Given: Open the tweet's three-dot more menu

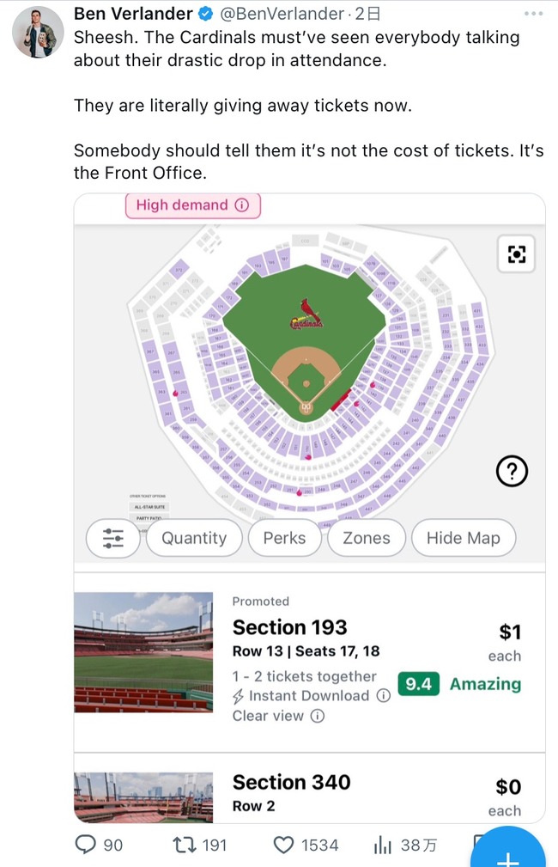Looking at the screenshot, I should click(x=533, y=13).
